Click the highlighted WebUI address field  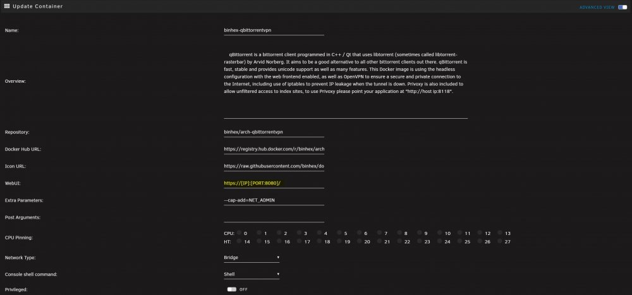(274, 183)
